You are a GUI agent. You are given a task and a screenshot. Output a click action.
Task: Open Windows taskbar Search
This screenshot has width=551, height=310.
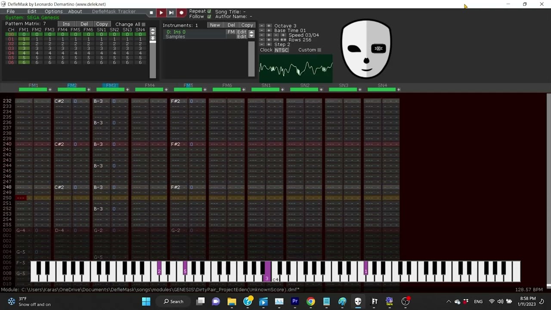coord(173,301)
